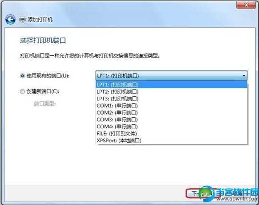259x205 pixels.
Task: Pick COM4 串行端口 option
Action: coord(171,126)
